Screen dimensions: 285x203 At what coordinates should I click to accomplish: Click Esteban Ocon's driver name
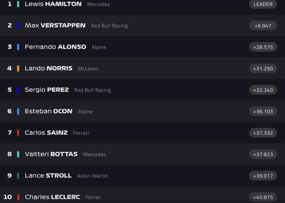point(49,111)
